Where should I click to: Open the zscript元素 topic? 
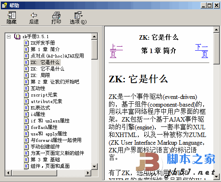(44, 95)
